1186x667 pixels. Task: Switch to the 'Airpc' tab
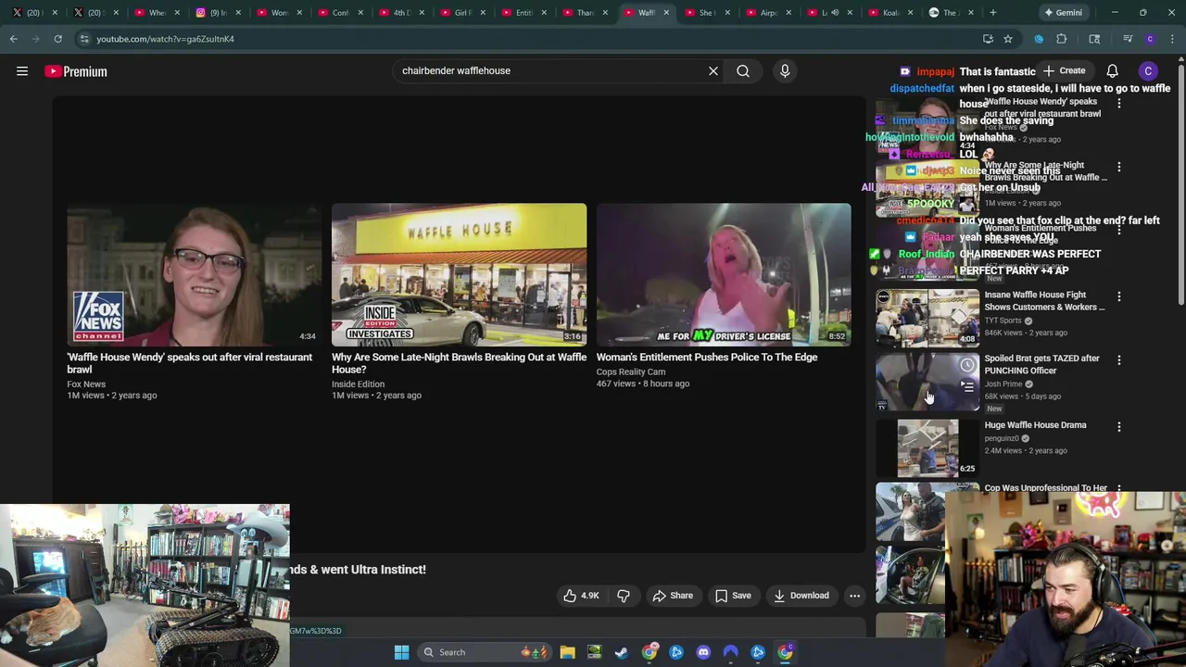coord(768,13)
